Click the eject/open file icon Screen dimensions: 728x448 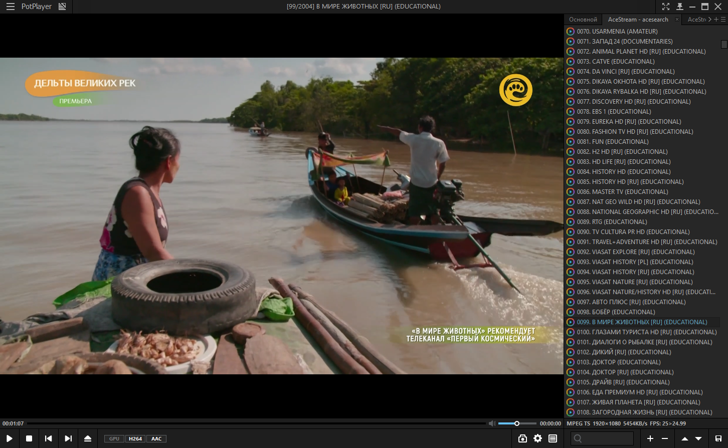click(x=88, y=438)
